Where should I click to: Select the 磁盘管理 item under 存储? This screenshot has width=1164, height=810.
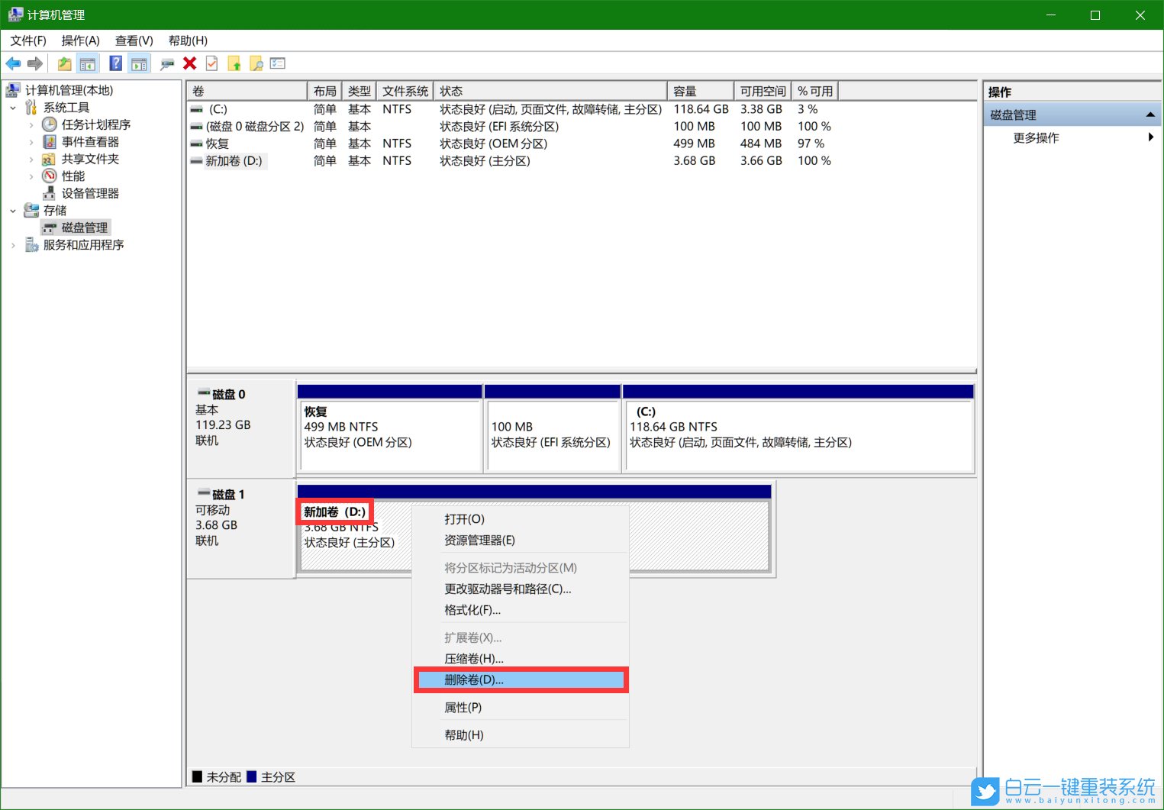pos(83,227)
